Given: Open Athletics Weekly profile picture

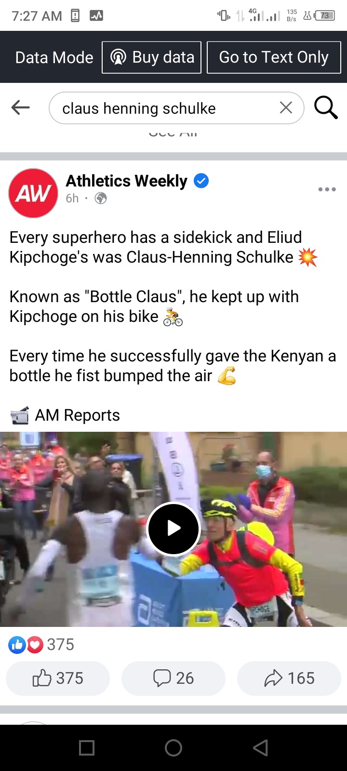Looking at the screenshot, I should (33, 193).
